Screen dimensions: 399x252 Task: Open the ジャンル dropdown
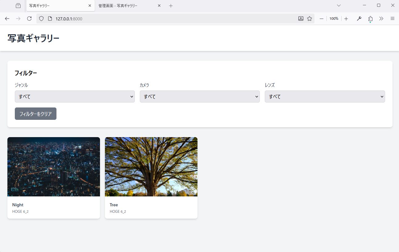(x=75, y=96)
